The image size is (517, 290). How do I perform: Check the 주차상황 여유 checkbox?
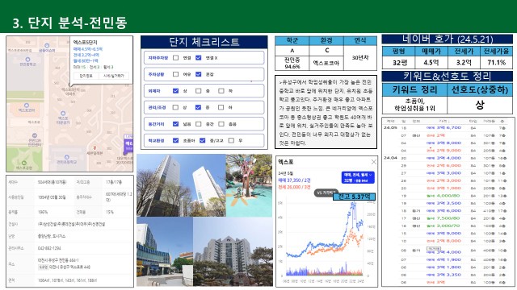(176, 74)
